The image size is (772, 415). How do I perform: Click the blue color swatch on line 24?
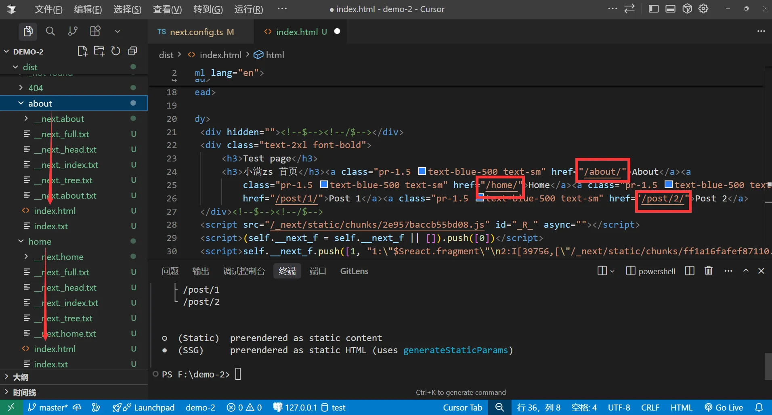422,171
